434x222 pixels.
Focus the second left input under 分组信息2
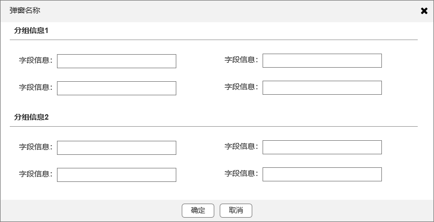click(x=117, y=175)
